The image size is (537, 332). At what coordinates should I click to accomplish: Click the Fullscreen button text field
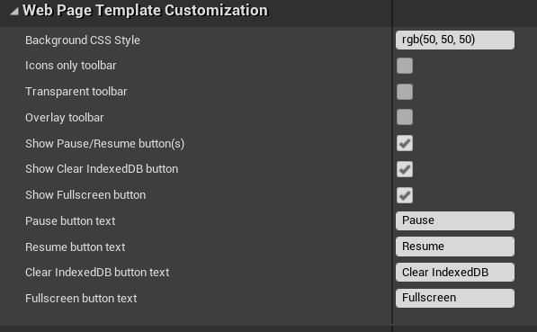coord(455,298)
